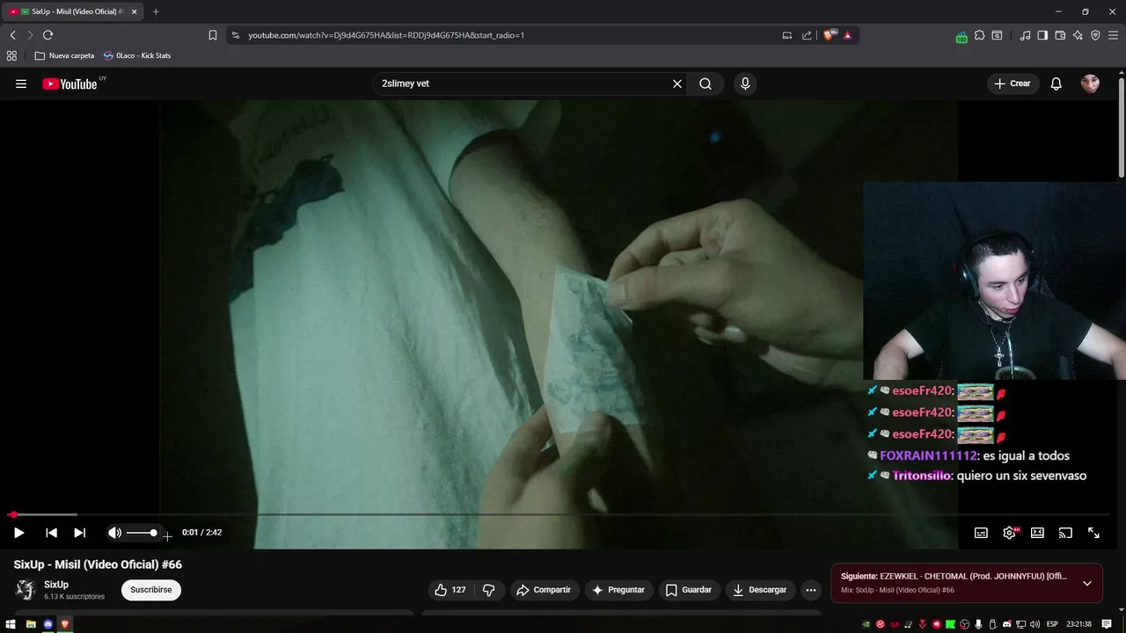This screenshot has height=633, width=1126.
Task: Open the browser playlist music-note icon
Action: [1025, 35]
